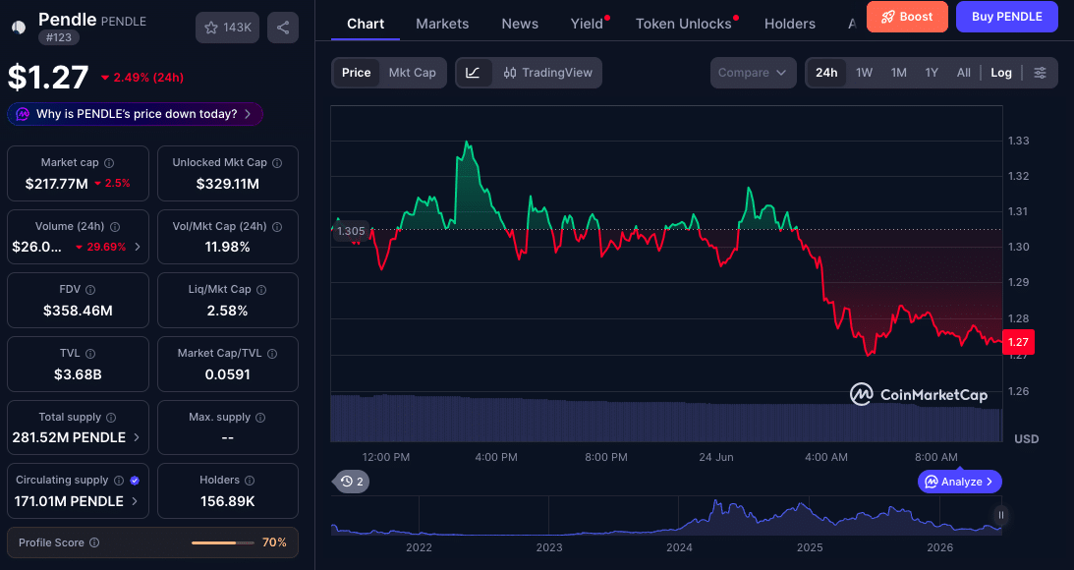
Task: Click Total supply info icon
Action: tap(111, 418)
